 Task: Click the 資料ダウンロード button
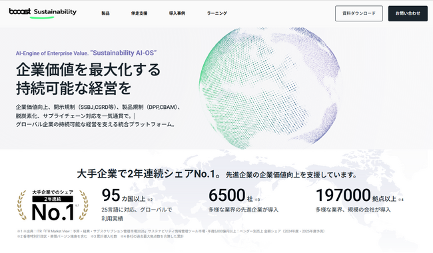(x=359, y=13)
